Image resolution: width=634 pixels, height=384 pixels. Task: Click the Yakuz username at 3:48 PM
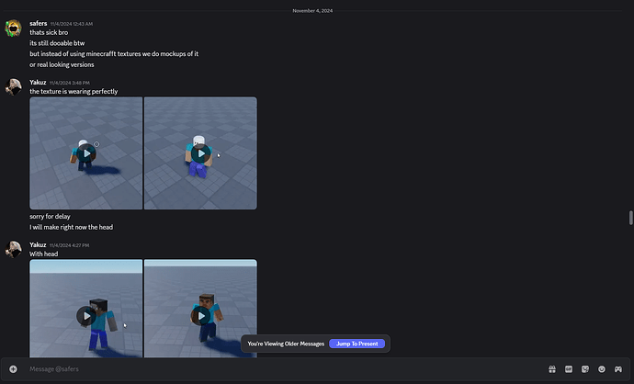[x=38, y=83]
